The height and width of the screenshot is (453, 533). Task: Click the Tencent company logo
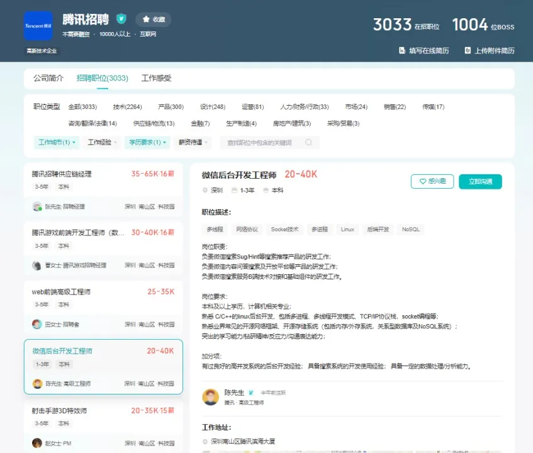click(x=38, y=26)
